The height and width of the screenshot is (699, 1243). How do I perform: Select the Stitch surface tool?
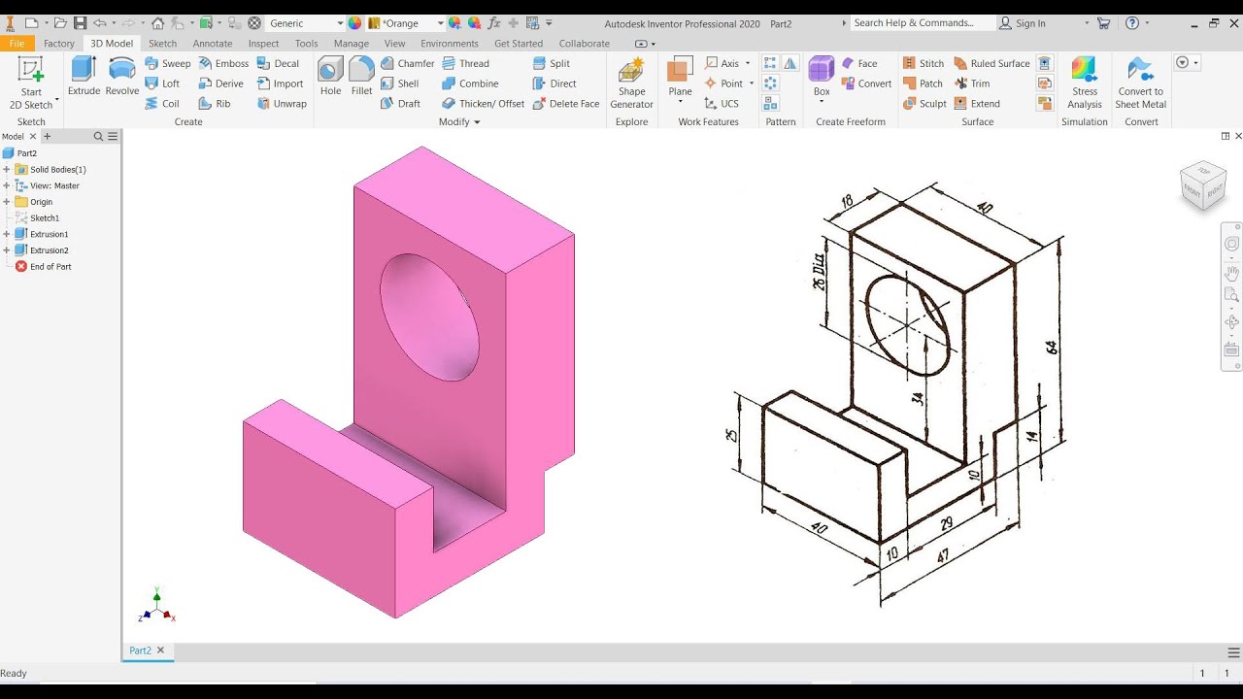pos(923,63)
